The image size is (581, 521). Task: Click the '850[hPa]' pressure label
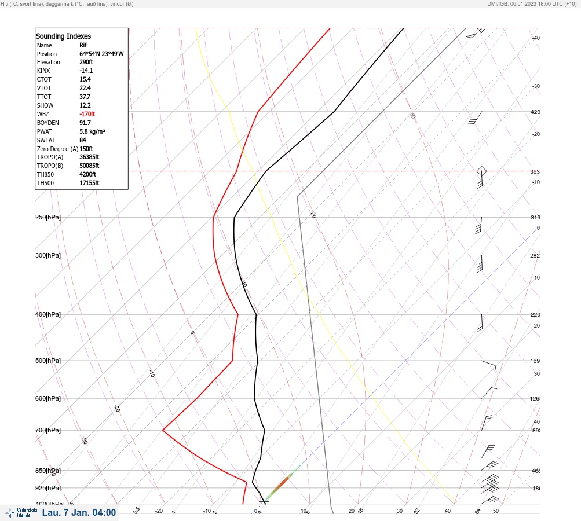click(x=48, y=471)
